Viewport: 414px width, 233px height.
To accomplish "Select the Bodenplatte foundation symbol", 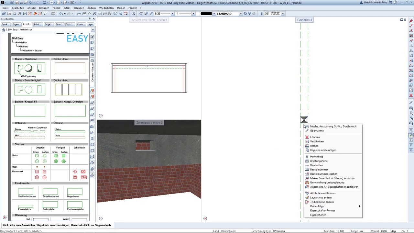I will click(x=50, y=205).
